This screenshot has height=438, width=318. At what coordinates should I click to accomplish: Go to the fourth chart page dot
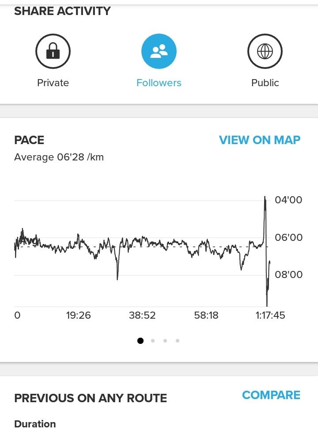click(178, 341)
